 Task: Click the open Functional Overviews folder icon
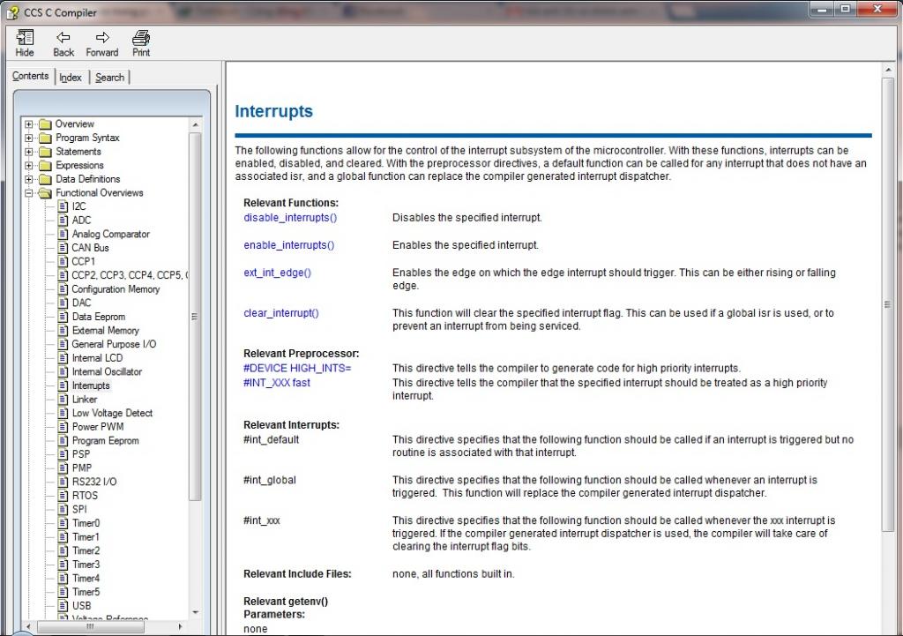[45, 193]
